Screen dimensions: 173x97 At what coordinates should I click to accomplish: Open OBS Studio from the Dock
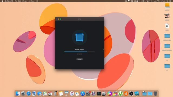[131, 93]
